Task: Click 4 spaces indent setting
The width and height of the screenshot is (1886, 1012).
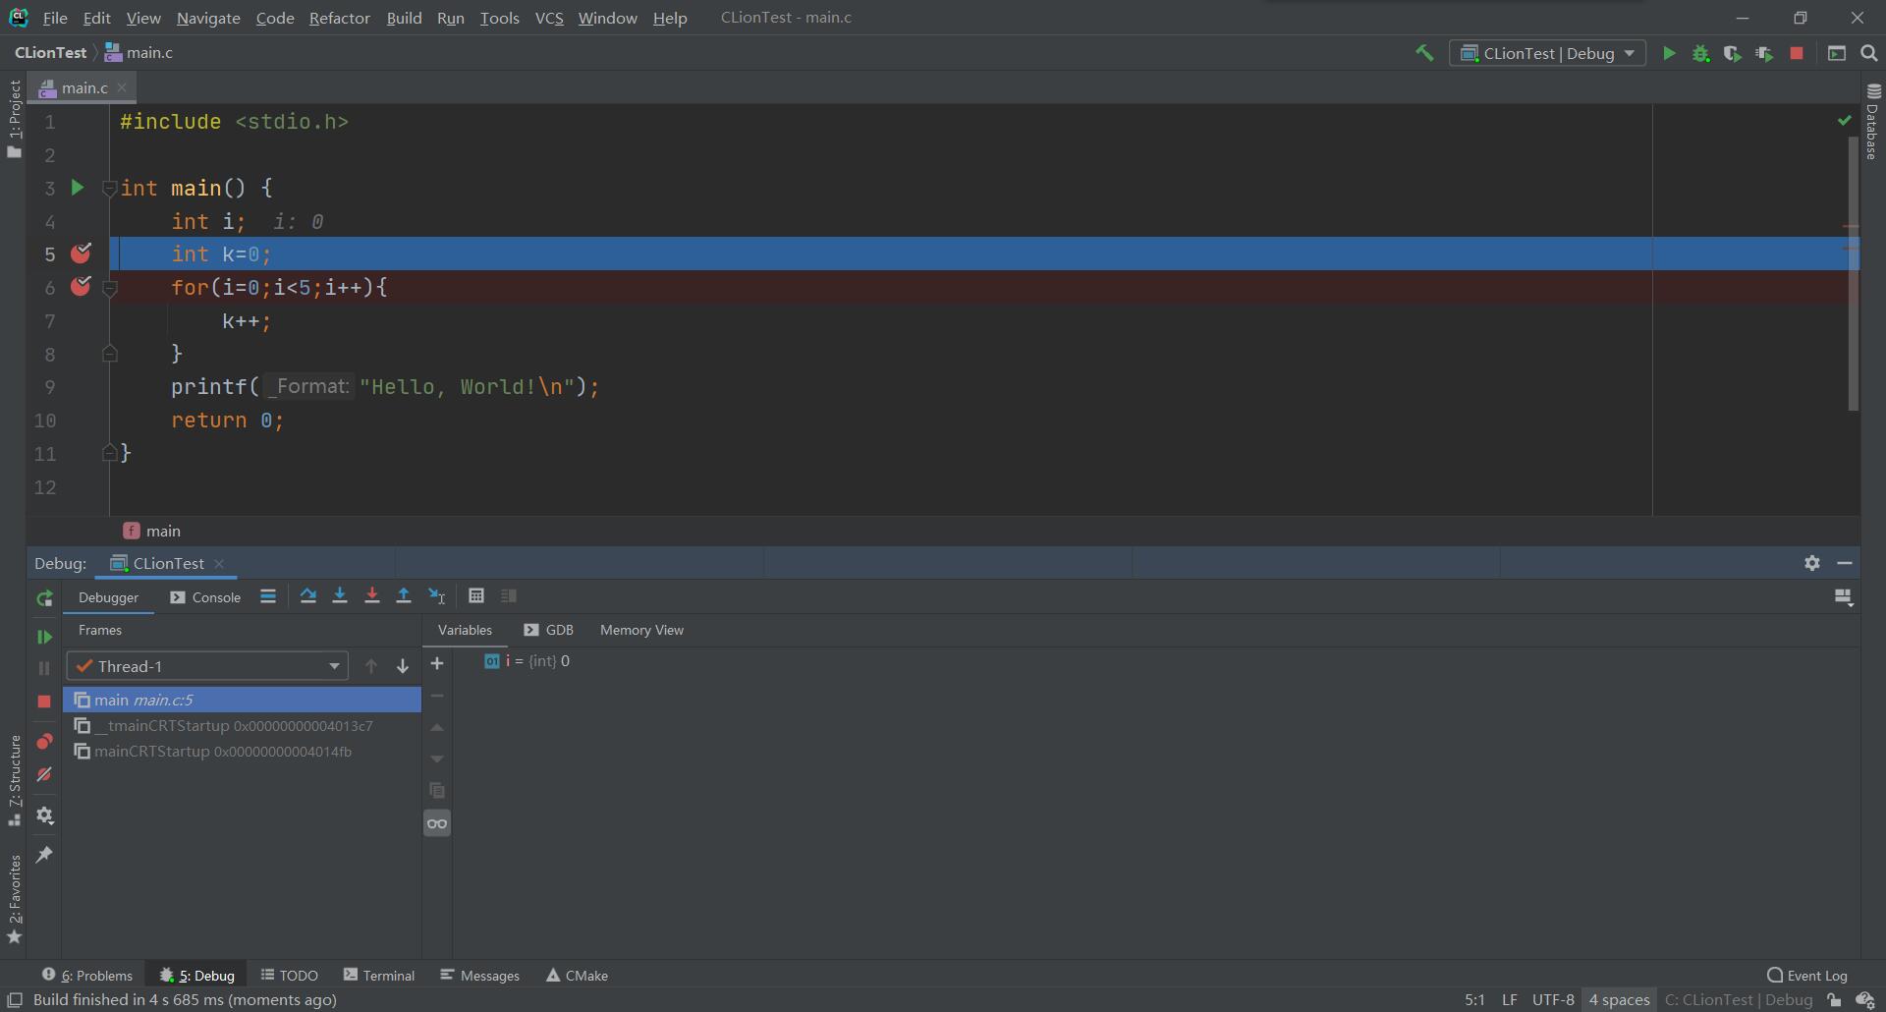Action: coord(1619,999)
